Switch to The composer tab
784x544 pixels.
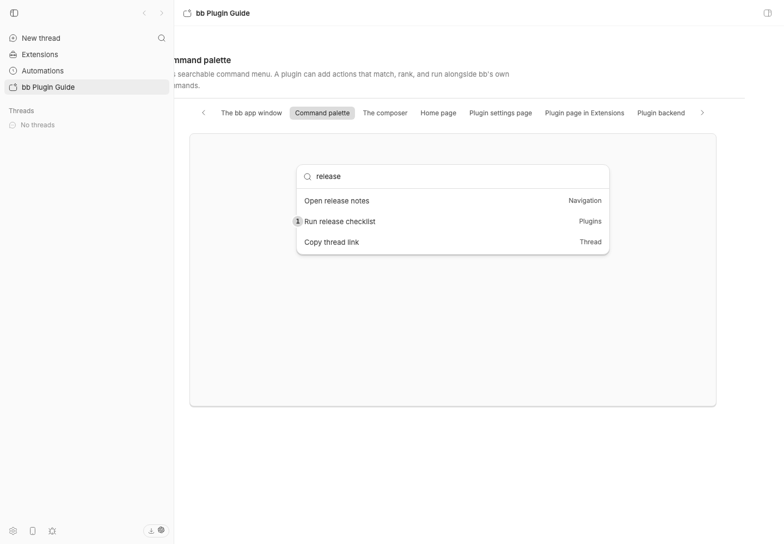(385, 113)
